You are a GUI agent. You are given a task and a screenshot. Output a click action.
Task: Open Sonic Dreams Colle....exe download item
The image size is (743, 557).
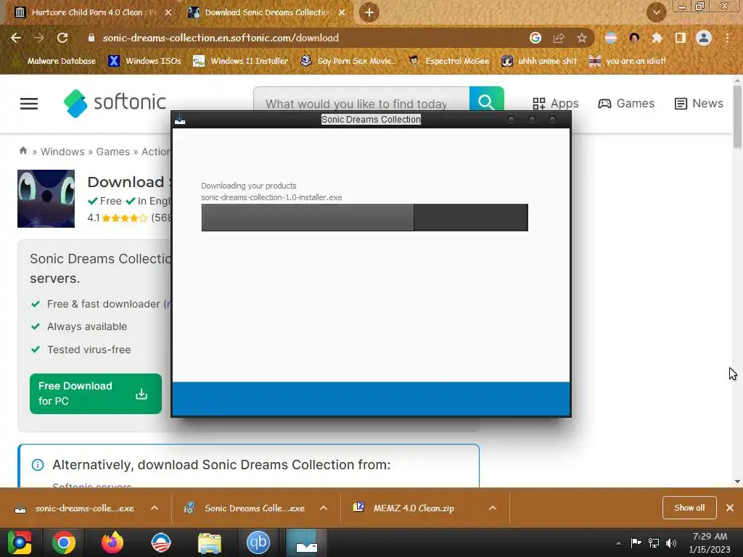pyautogui.click(x=245, y=508)
